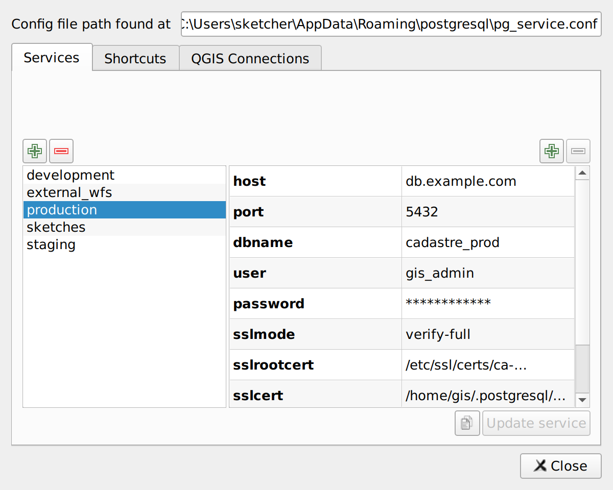Image resolution: width=613 pixels, height=490 pixels.
Task: Click the X icon inside the Close button
Action: 540,465
